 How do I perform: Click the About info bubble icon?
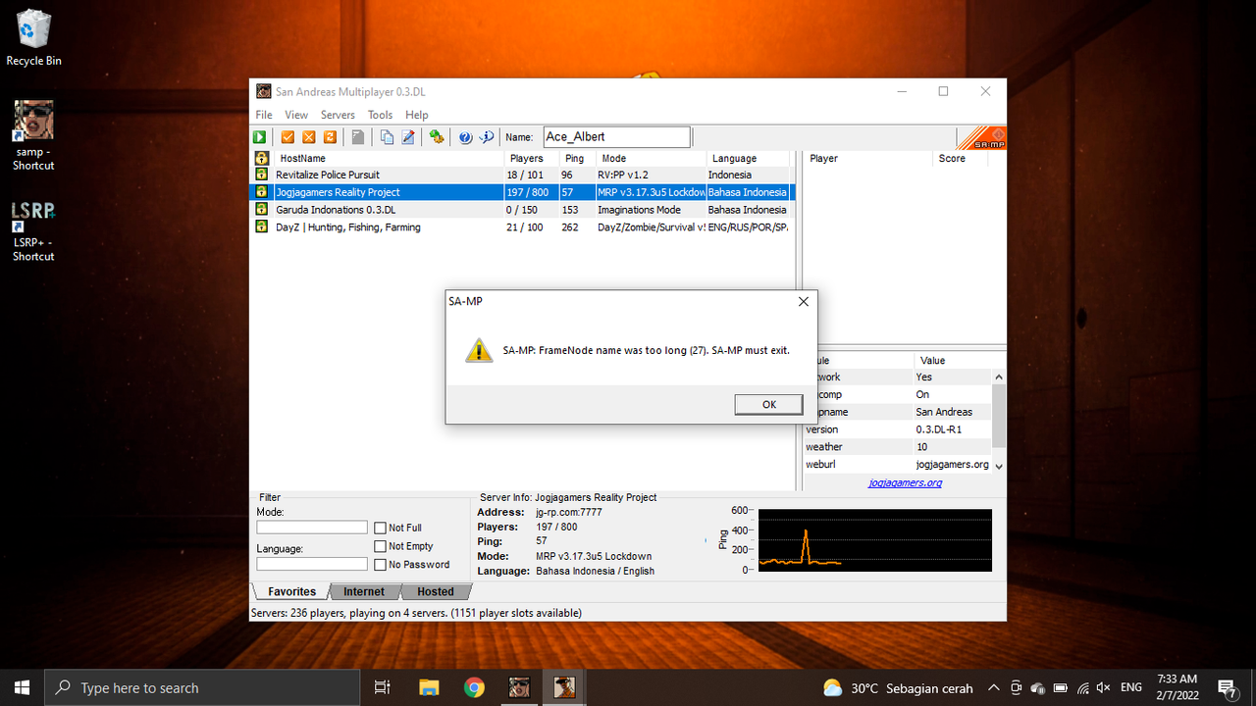(x=487, y=137)
